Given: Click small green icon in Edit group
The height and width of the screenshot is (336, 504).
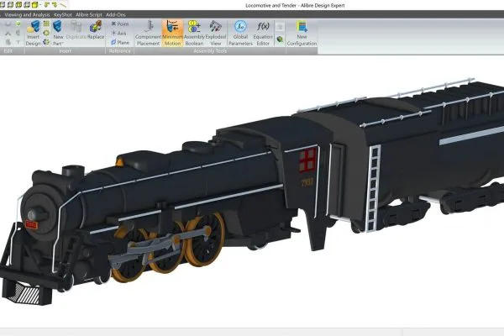Looking at the screenshot, I should click(x=18, y=24).
